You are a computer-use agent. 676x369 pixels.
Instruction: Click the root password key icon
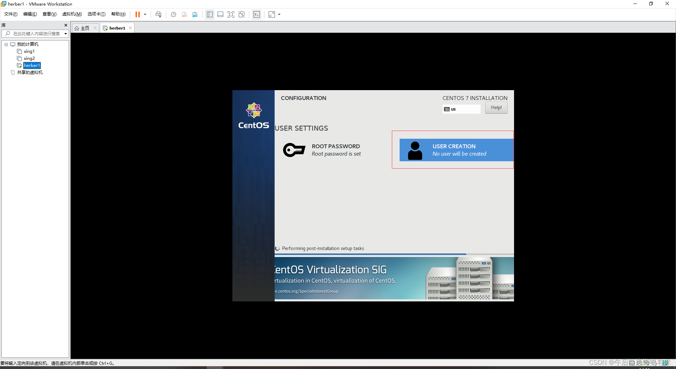(x=294, y=150)
